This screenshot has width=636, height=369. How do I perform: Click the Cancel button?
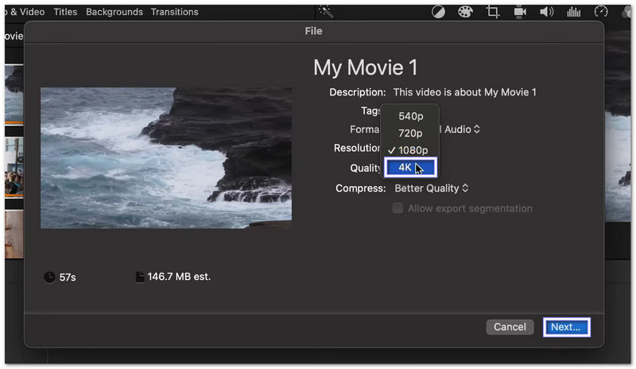(x=510, y=327)
